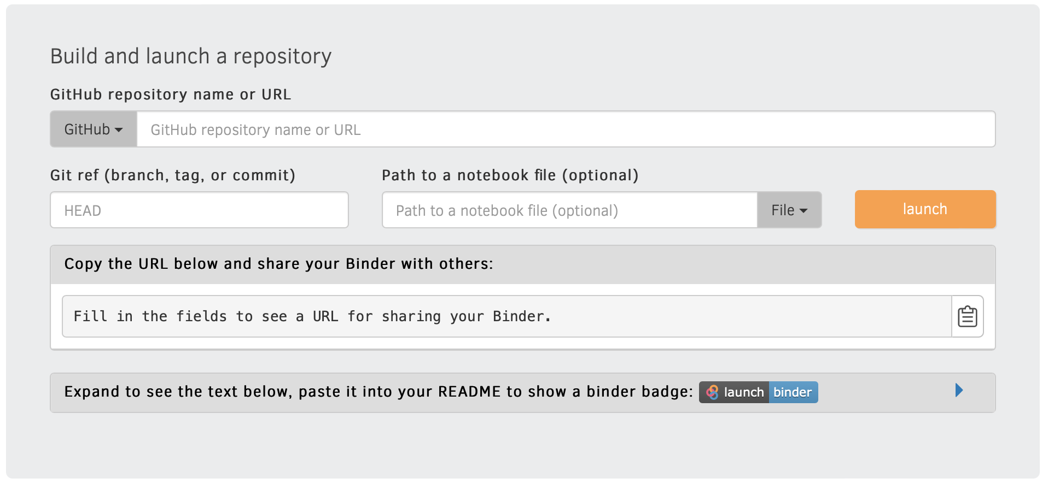
Task: Click the dropdown arrow next to GitHub
Action: pyautogui.click(x=119, y=130)
